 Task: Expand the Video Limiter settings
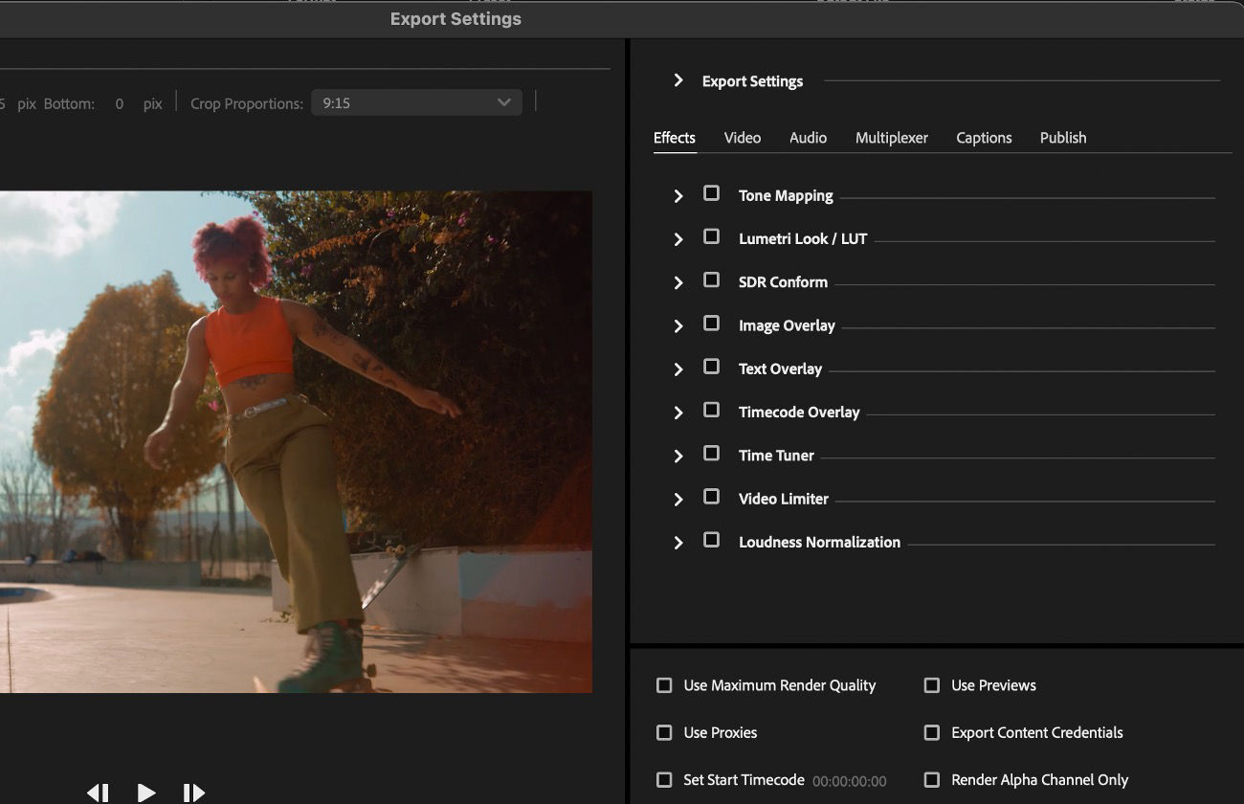click(x=678, y=498)
